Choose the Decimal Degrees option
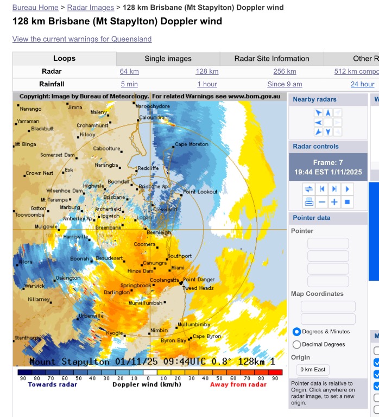 (297, 344)
